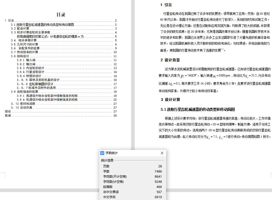Click the WPS icon in 字数统计 dialog
The image size is (272, 200).
point(102,153)
